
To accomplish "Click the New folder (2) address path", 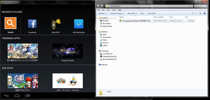I will click(x=115, y=6).
